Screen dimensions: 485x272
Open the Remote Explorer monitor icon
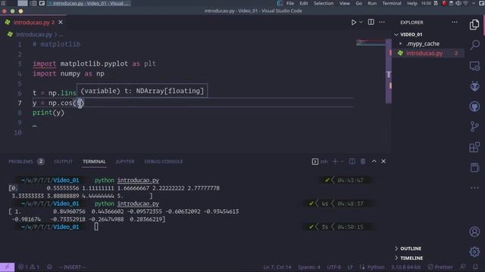(474, 66)
